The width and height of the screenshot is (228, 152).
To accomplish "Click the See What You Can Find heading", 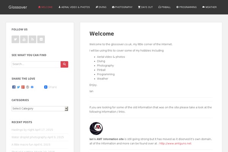I will [29, 55].
